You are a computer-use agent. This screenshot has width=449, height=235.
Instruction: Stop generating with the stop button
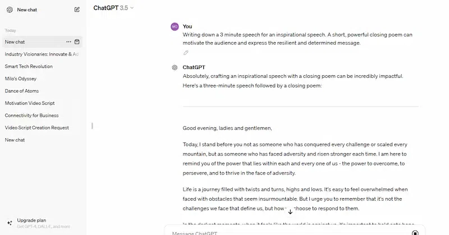click(x=415, y=232)
